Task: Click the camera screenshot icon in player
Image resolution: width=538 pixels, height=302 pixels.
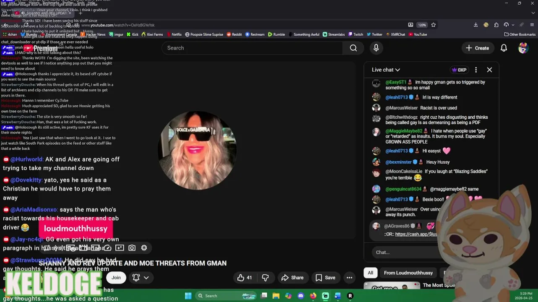Action: point(132,248)
